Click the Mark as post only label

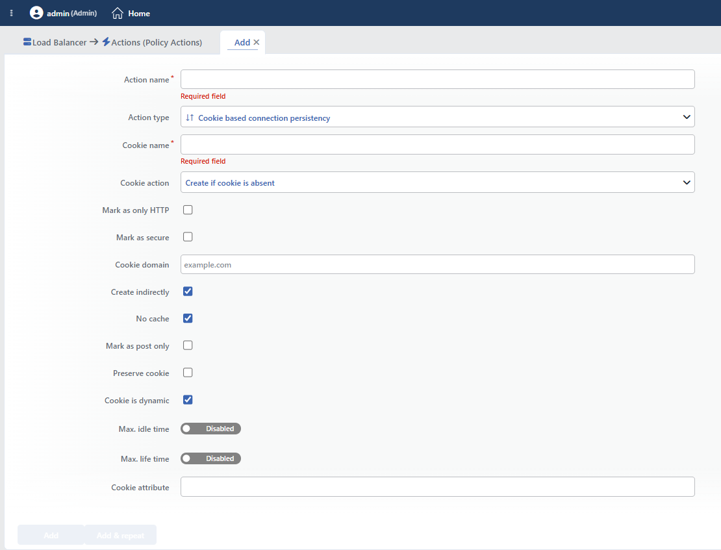pyautogui.click(x=138, y=346)
